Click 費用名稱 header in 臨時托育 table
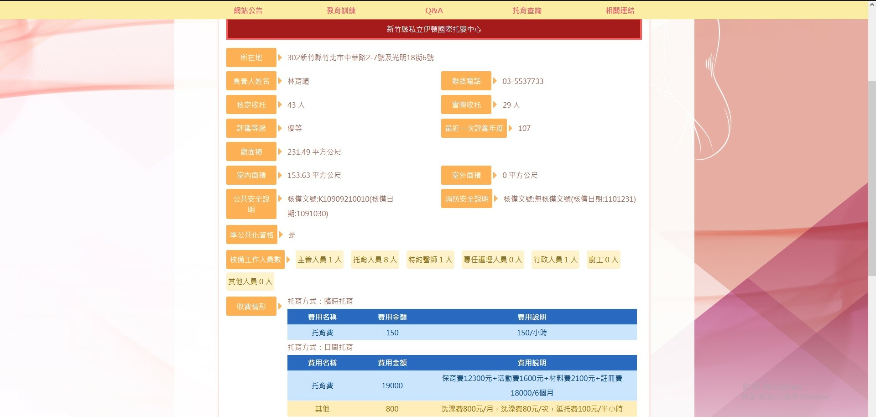The width and height of the screenshot is (876, 417). pos(322,317)
